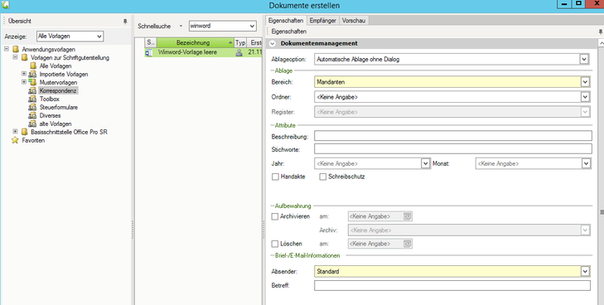Click the date 21.11 in the template row
Screen dimensions: 604x305
coord(255,52)
